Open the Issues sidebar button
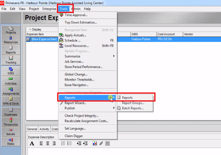 click(11, 132)
